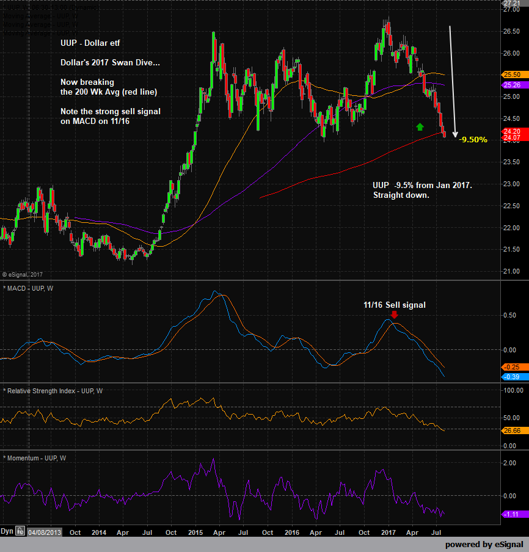Click the 2015 label on the time axis
Image resolution: width=529 pixels, height=552 pixels.
click(195, 532)
